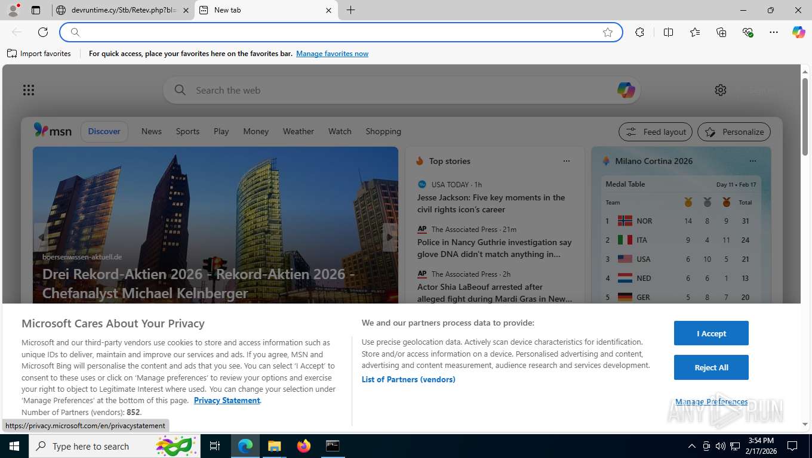
Task: Open List of Partners (vendors) link
Action: pos(408,379)
